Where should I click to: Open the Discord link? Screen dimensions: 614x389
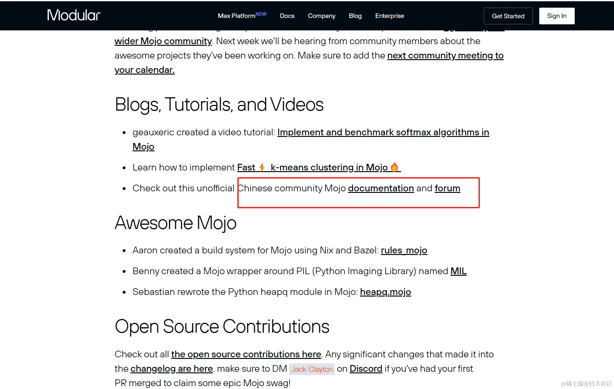(x=366, y=369)
